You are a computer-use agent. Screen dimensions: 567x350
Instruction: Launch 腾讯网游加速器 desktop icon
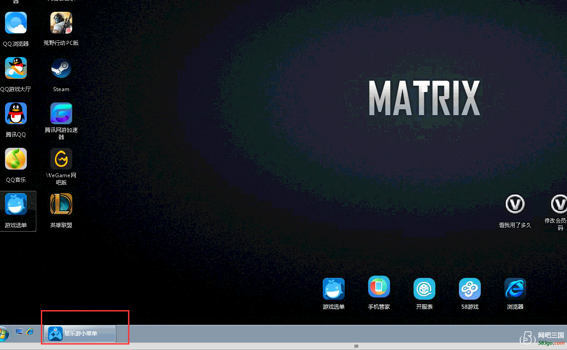[61, 114]
